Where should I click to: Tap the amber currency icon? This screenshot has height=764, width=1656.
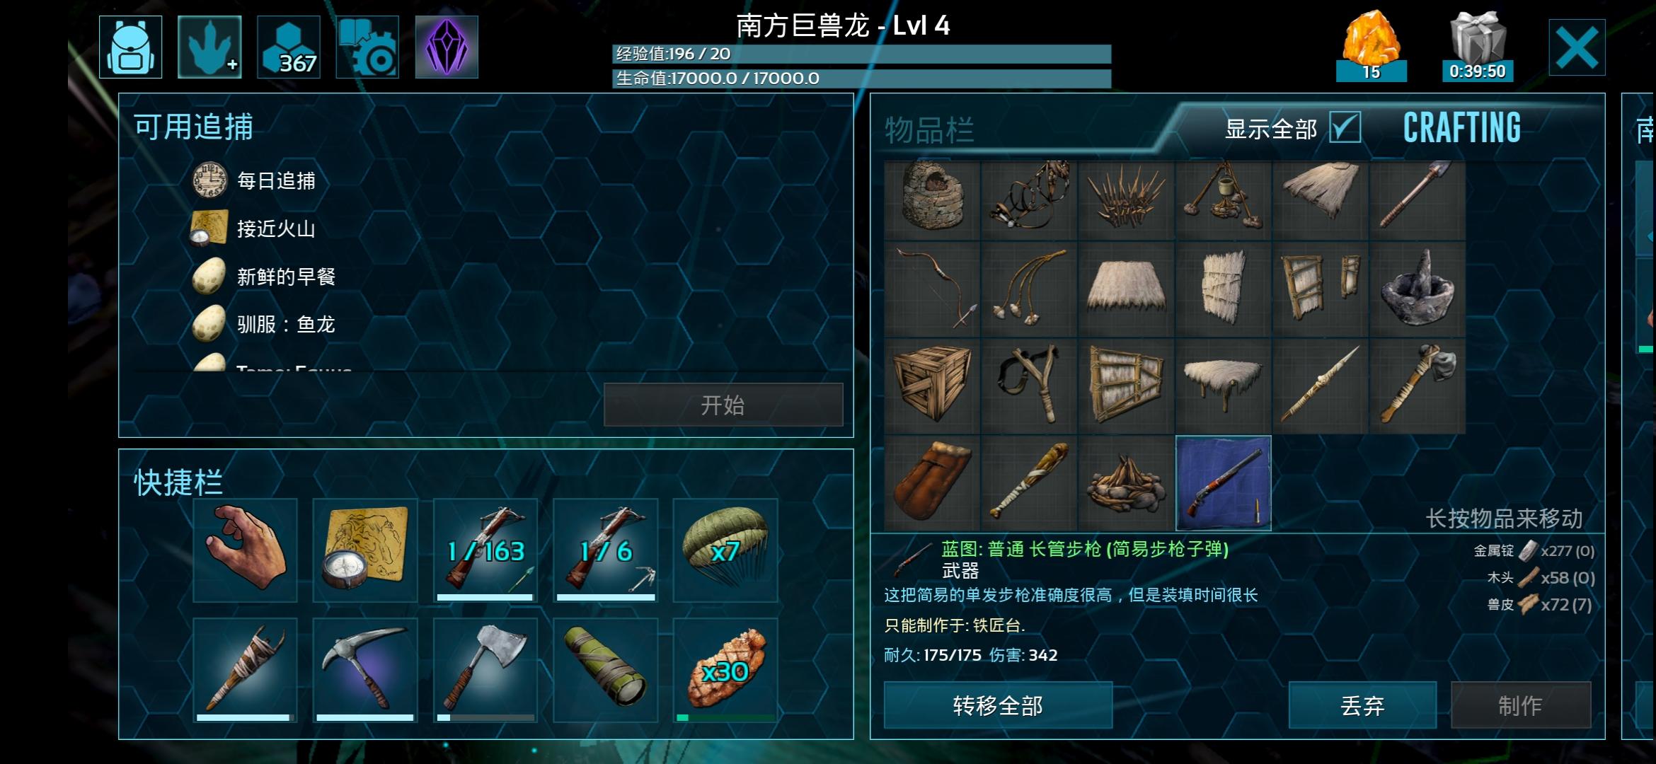coord(1371,46)
